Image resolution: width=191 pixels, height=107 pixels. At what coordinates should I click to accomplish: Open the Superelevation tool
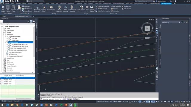(x=51, y=8)
